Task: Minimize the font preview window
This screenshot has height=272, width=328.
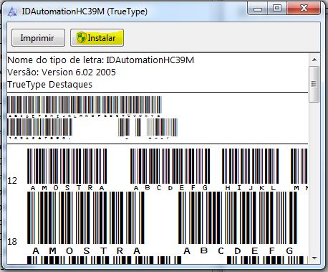Action: coord(258,9)
